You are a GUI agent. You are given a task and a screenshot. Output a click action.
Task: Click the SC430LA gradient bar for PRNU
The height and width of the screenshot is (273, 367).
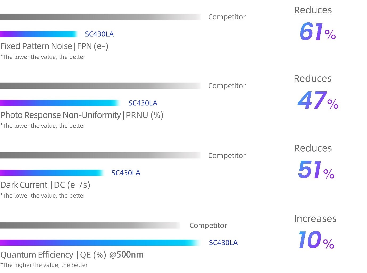(x=60, y=103)
